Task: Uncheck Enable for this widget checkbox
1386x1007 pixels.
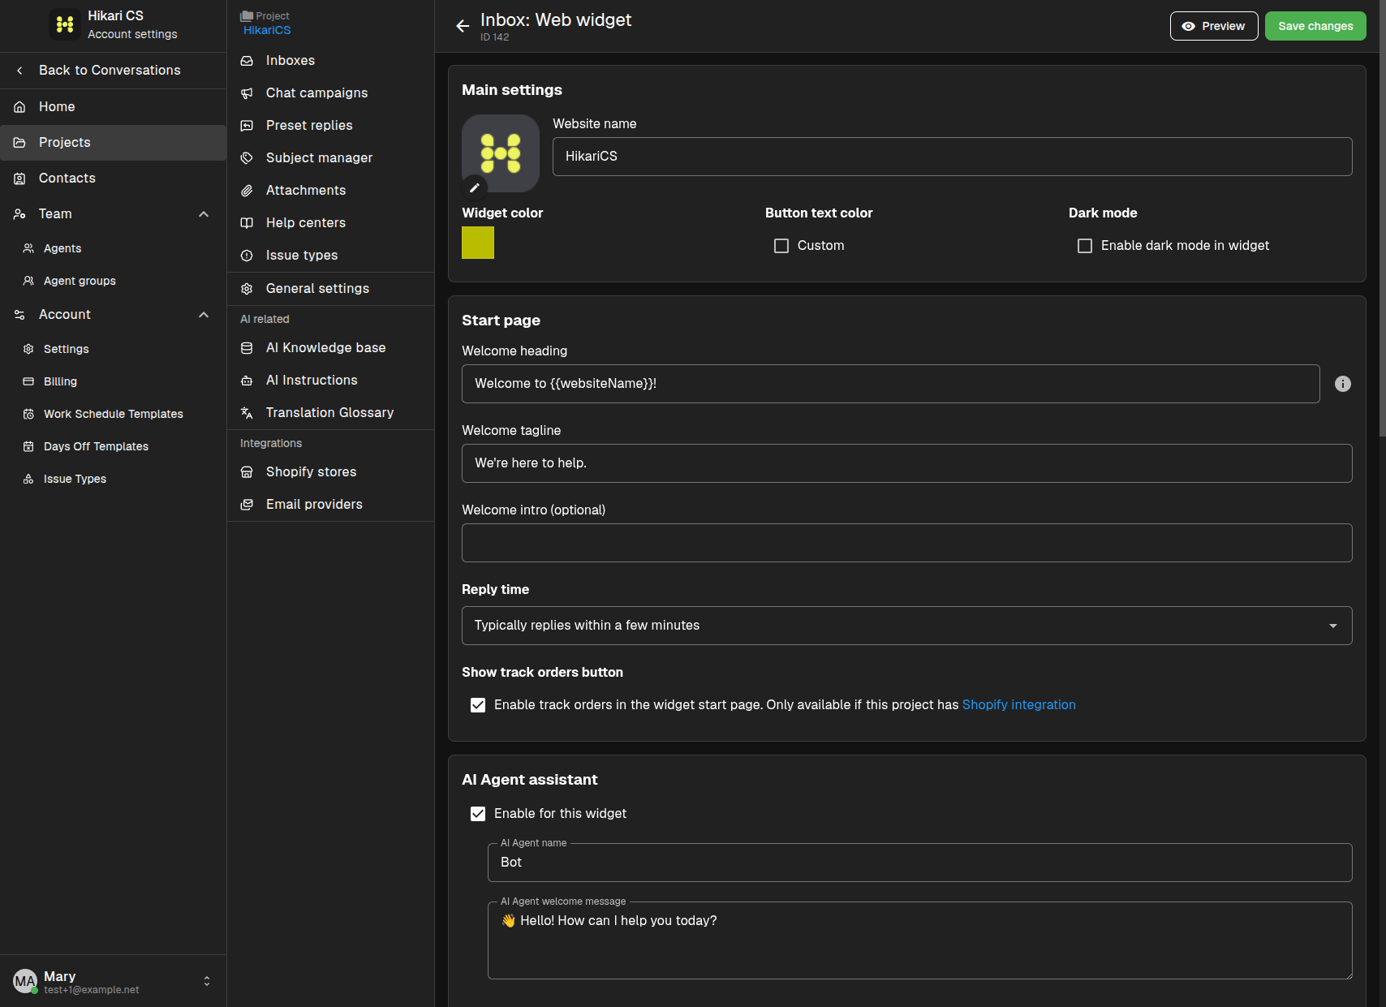Action: tap(478, 814)
